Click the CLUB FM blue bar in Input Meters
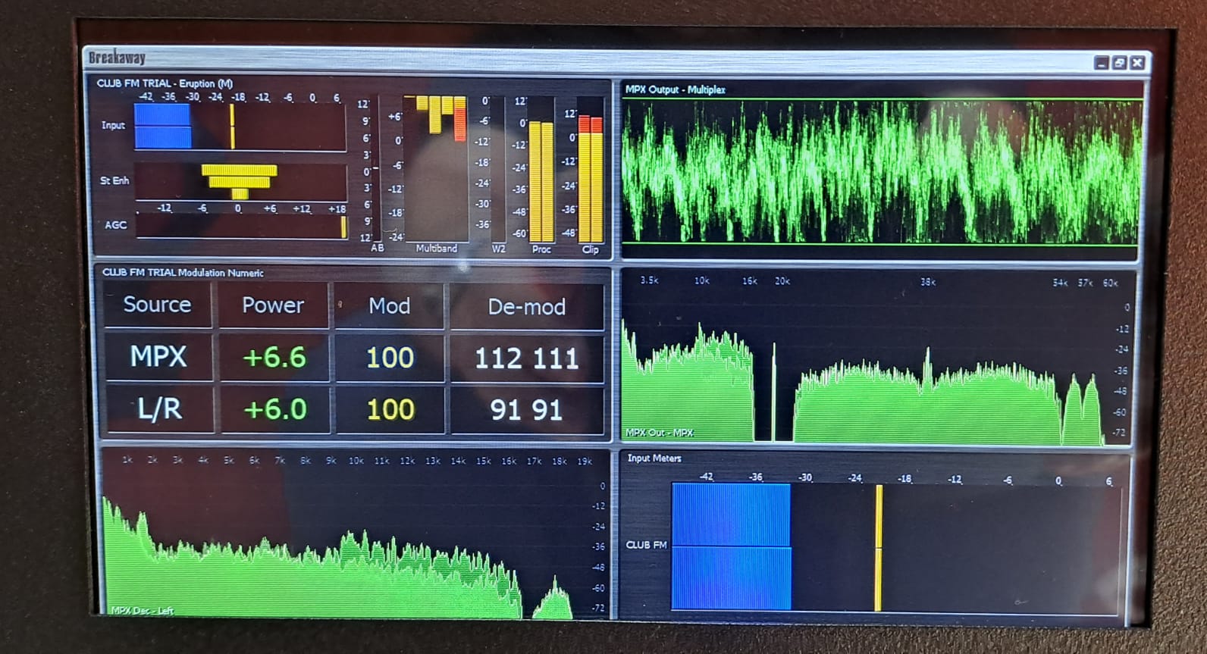1207x654 pixels. [731, 546]
